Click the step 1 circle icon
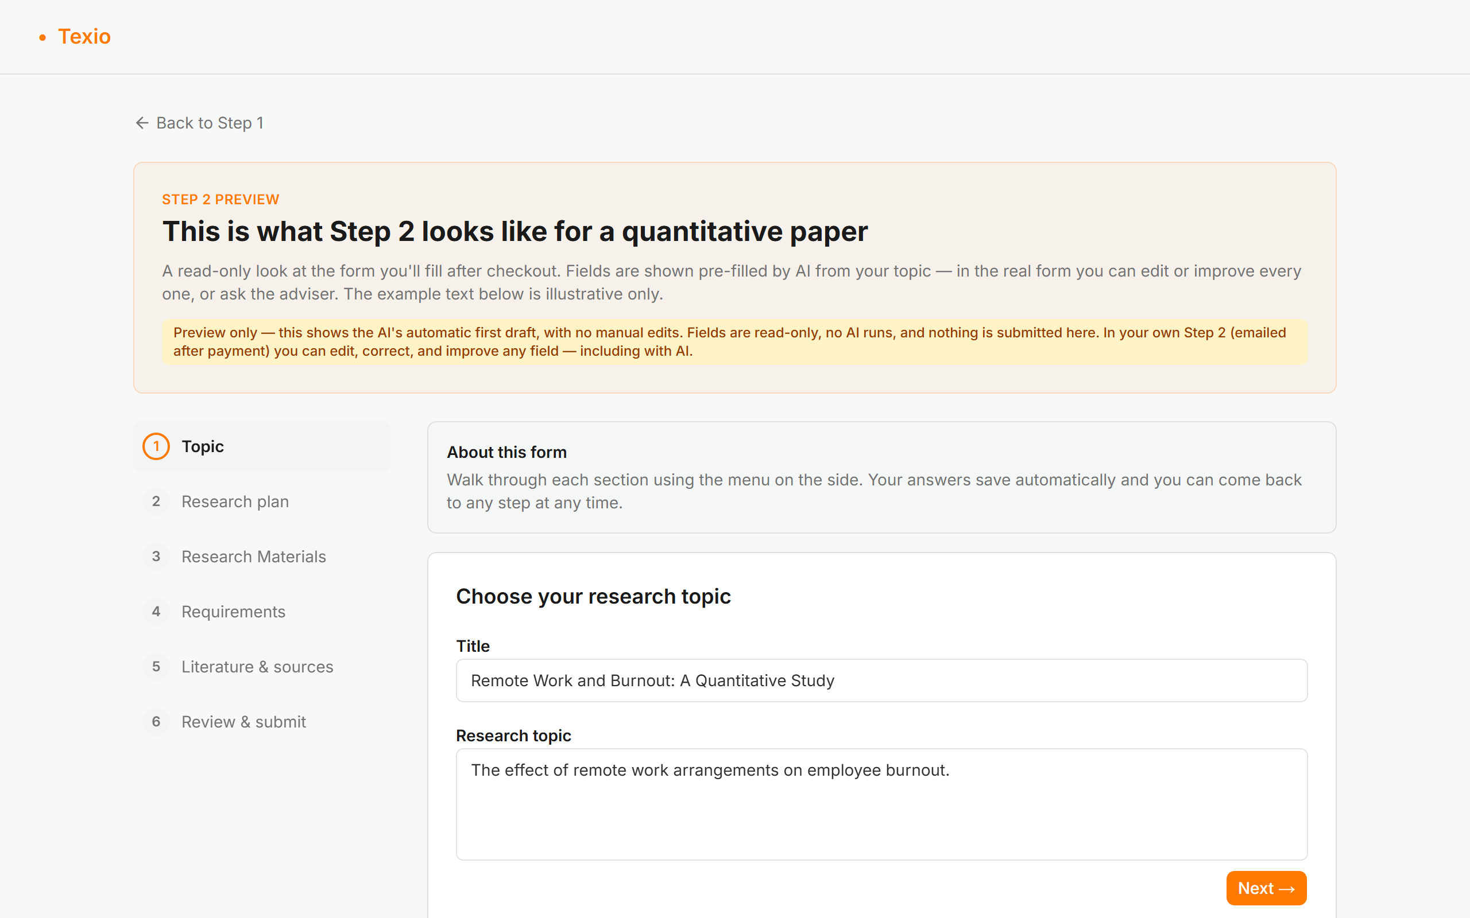 pos(156,446)
